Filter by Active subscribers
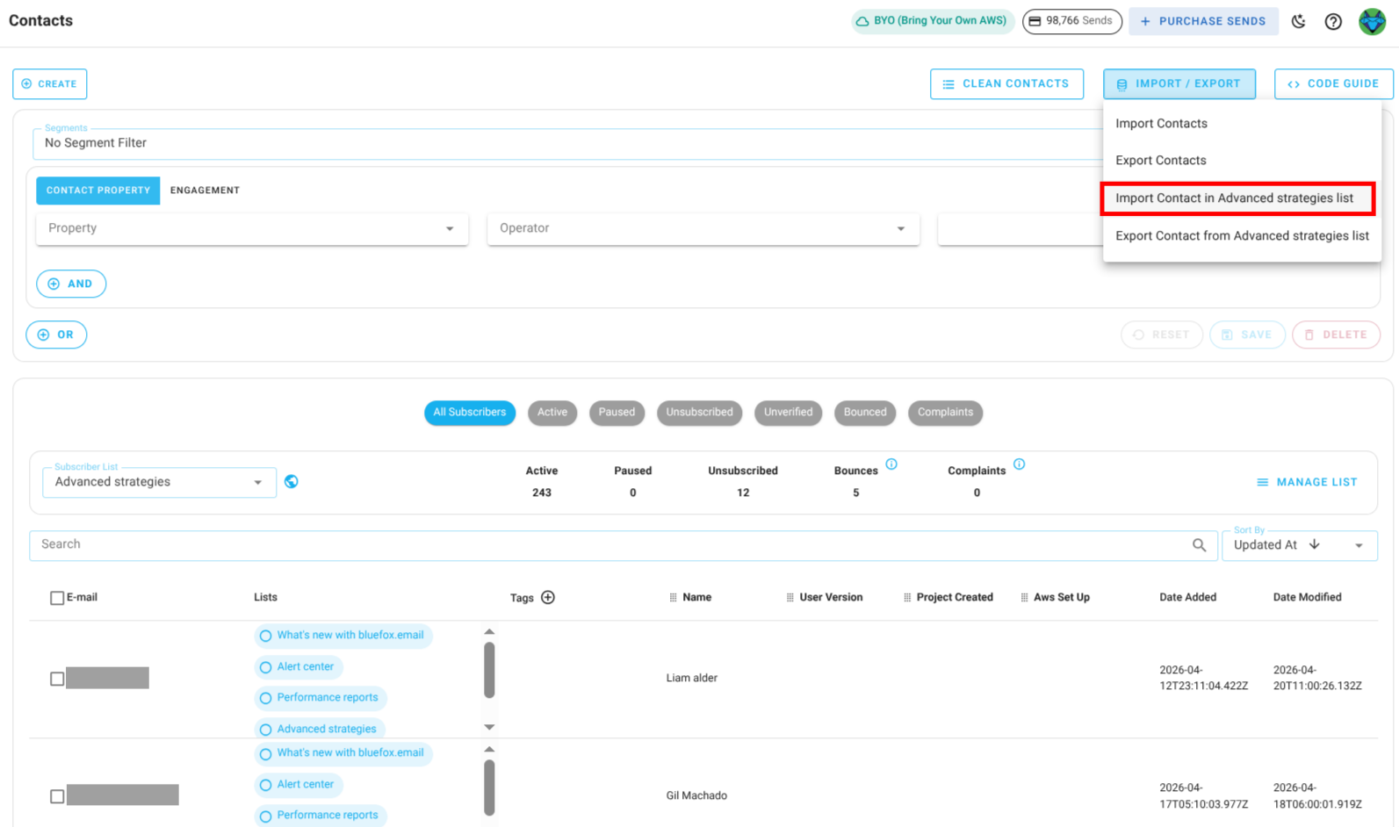This screenshot has height=827, width=1399. (552, 413)
